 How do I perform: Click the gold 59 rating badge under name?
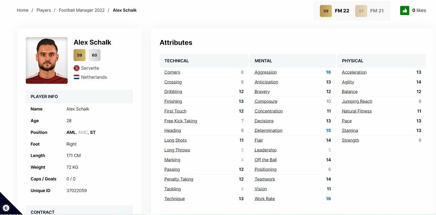tap(80, 55)
